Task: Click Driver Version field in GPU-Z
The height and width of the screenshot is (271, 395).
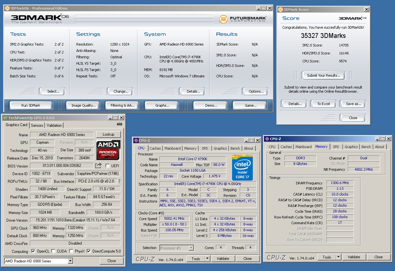Action: coord(75,220)
